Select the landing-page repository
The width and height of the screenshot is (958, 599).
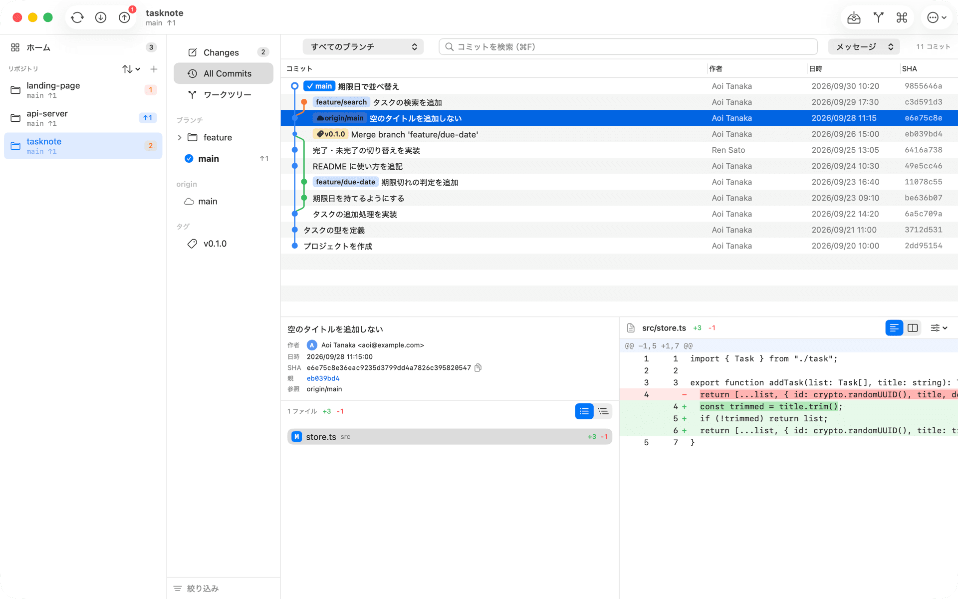[x=83, y=90]
